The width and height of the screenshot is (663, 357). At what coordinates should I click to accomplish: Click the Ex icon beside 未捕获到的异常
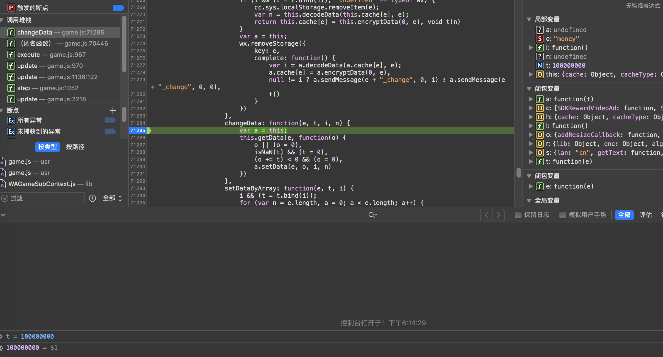(11, 131)
